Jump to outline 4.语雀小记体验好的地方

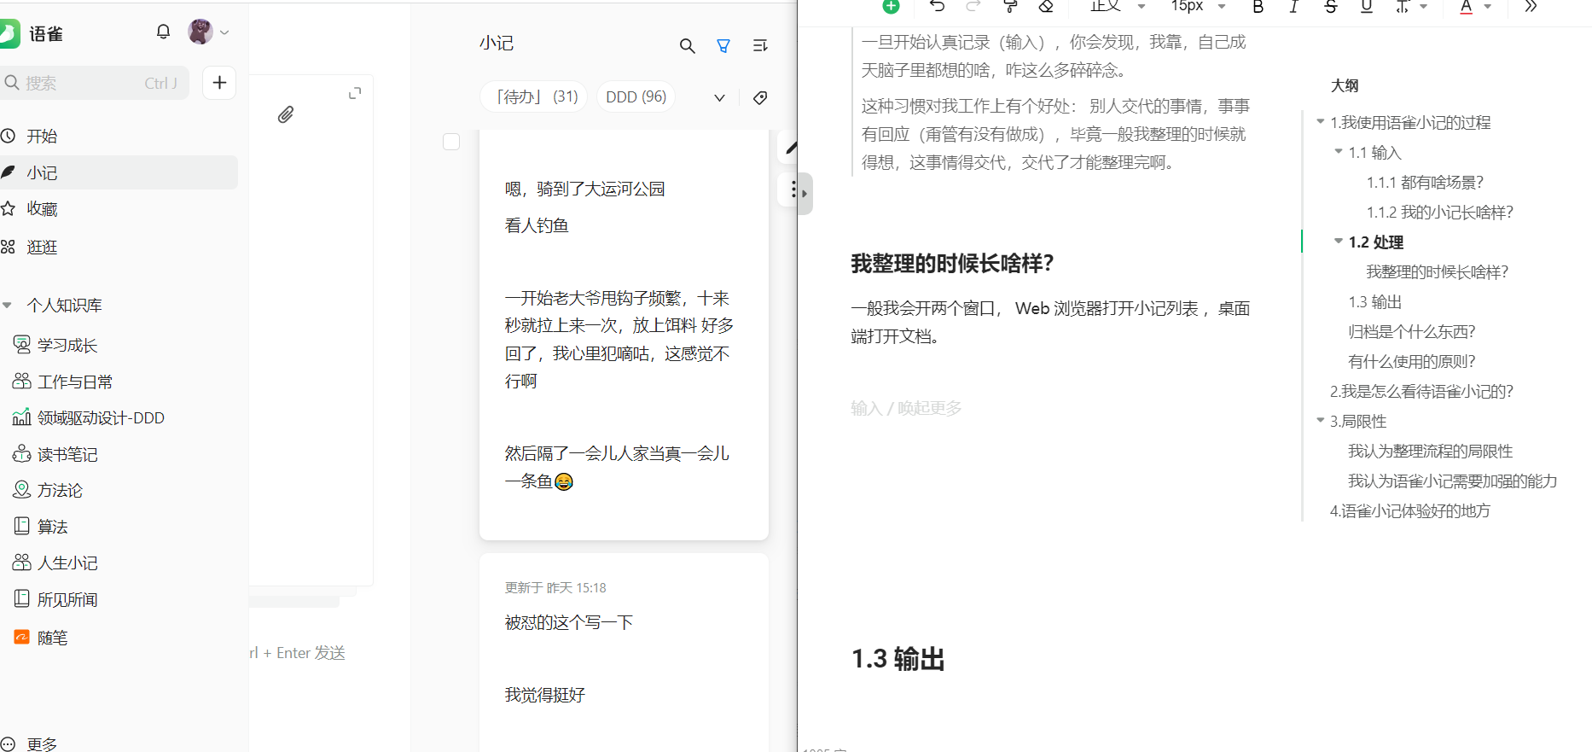coord(1409,511)
